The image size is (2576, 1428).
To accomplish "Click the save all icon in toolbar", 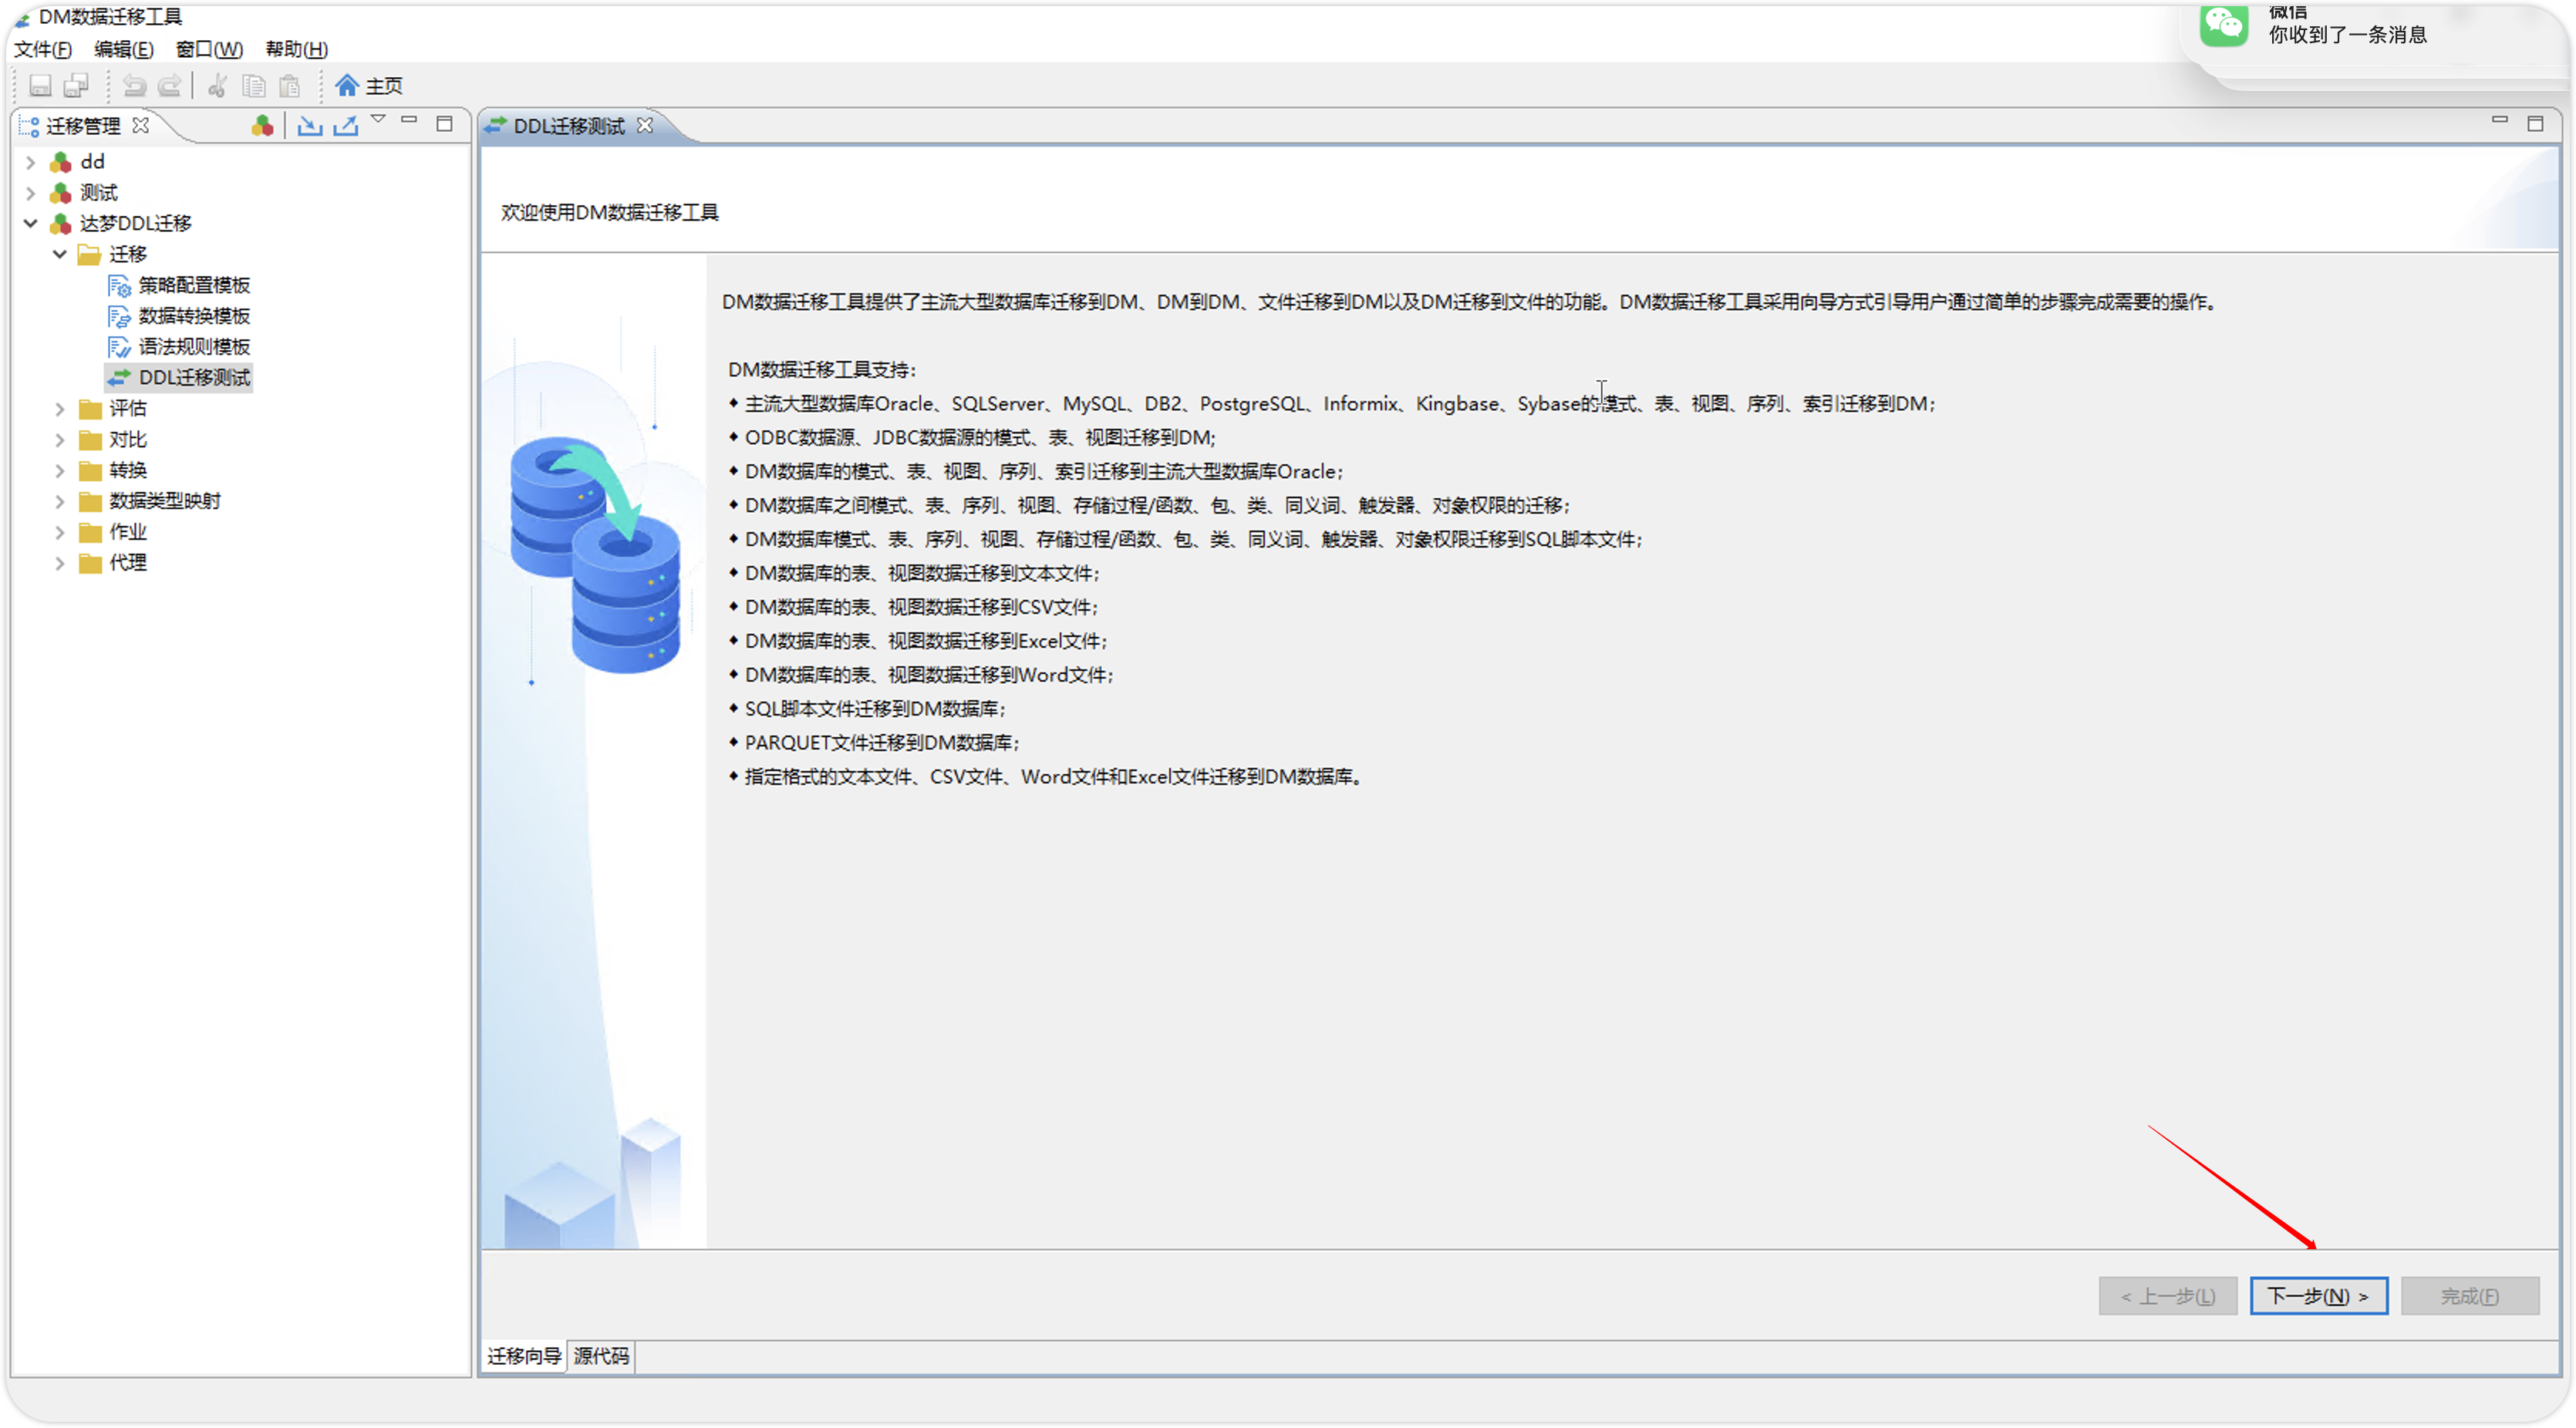I will (x=76, y=86).
